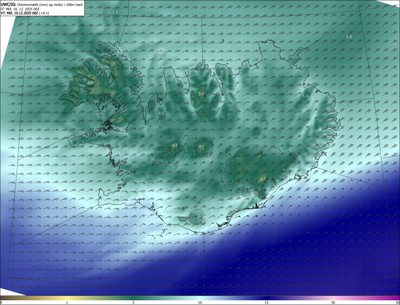The image size is (400, 305).
Task: Select the 5.0 value label on the map
Action: click(x=305, y=96)
